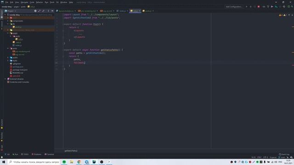The height and width of the screenshot is (165, 294).
Task: Click Windows taskbar search field
Action: click(x=34, y=162)
